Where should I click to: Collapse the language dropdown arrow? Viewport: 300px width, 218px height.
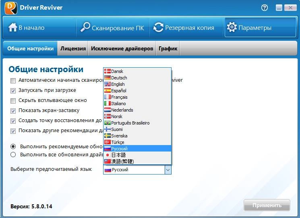(168, 170)
